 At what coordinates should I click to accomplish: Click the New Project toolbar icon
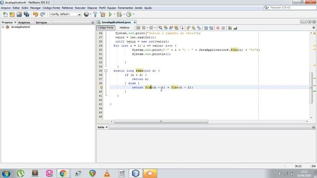[x=12, y=14]
